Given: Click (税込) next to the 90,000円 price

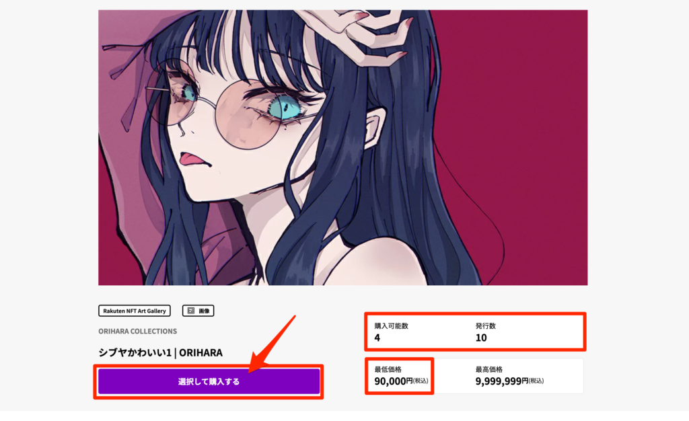Looking at the screenshot, I should (421, 381).
